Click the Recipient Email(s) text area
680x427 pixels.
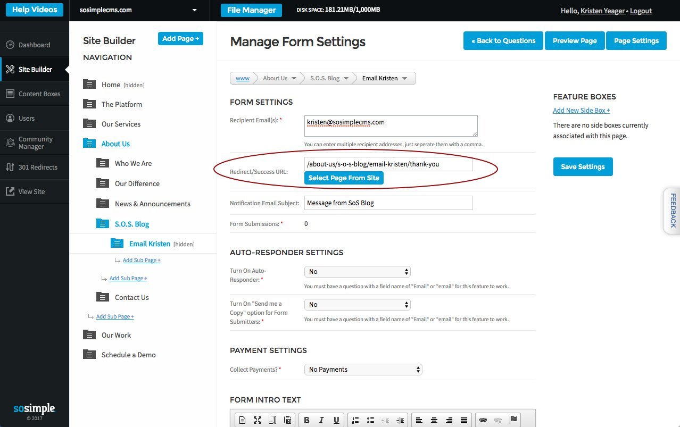391,126
